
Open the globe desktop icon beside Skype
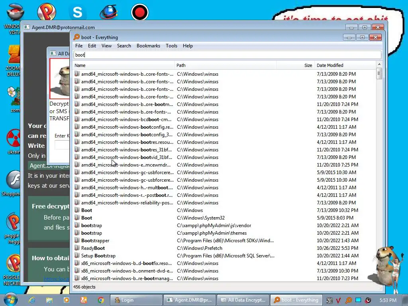pyautogui.click(x=109, y=12)
